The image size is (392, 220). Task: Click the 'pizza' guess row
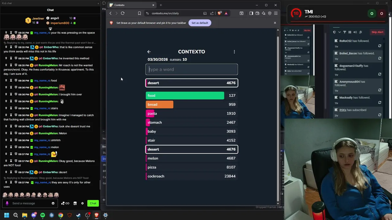pos(192,167)
